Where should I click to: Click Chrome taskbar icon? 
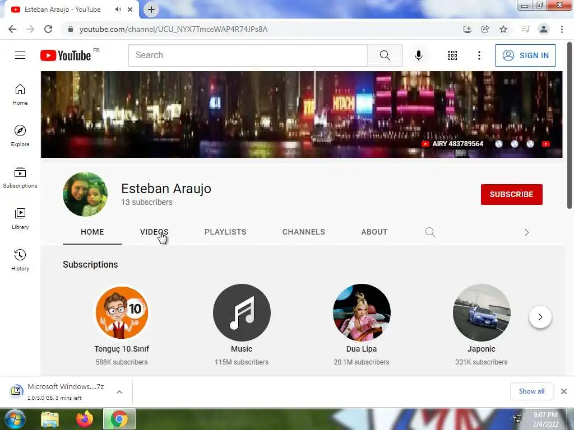pos(119,419)
